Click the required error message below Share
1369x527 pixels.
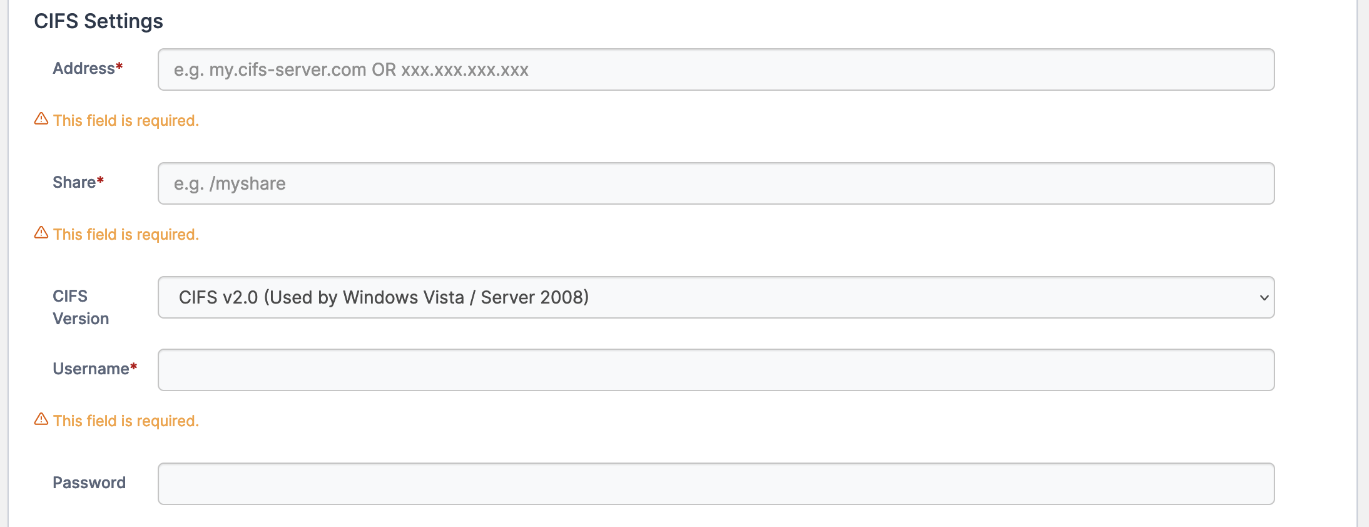(x=126, y=234)
